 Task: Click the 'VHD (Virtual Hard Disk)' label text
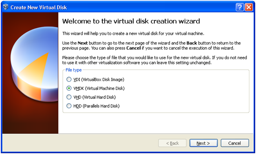[x=95, y=97]
